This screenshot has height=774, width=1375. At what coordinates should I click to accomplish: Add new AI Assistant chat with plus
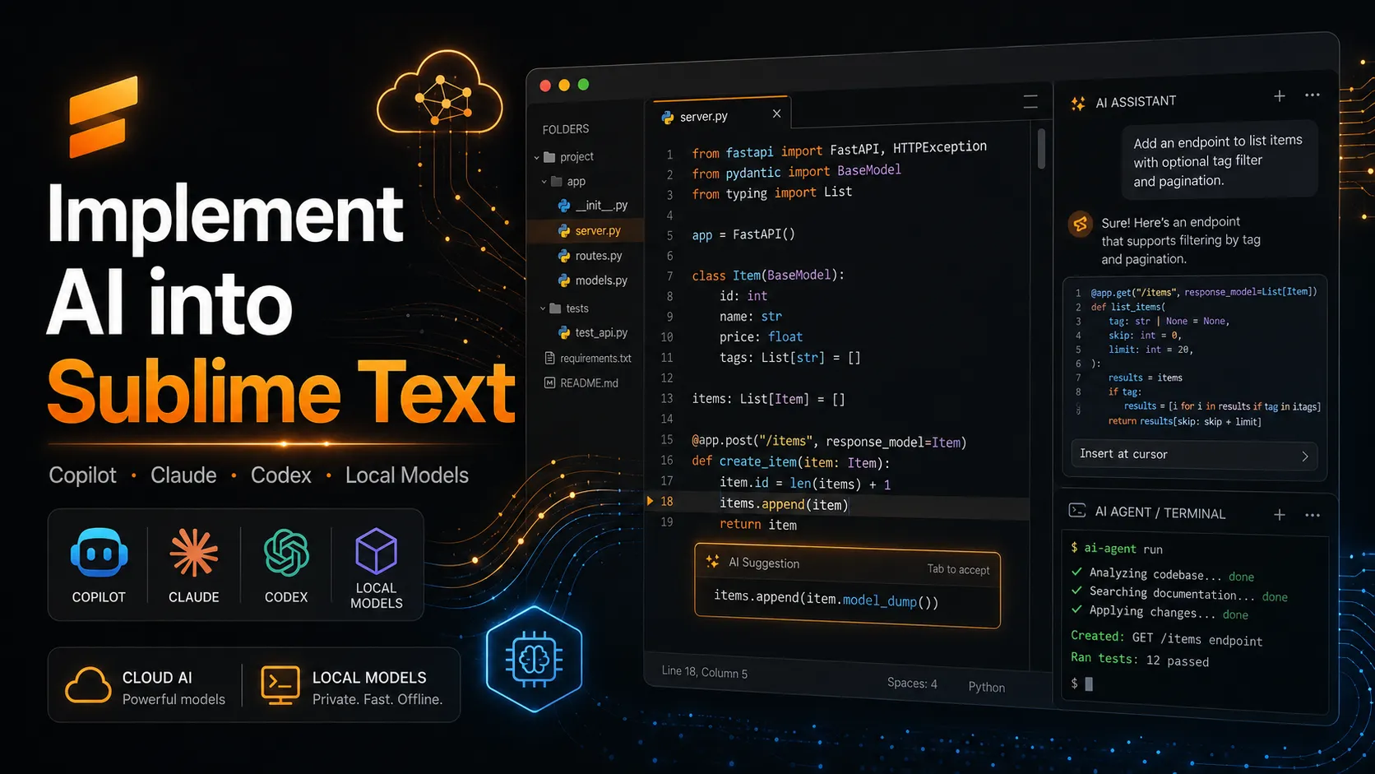tap(1280, 96)
